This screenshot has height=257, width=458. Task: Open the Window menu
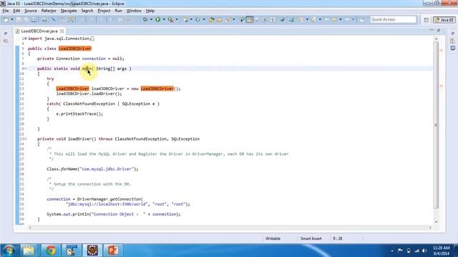[x=134, y=11]
